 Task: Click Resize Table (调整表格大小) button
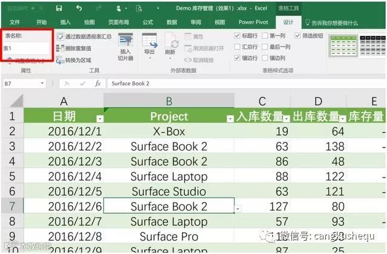pos(26,60)
